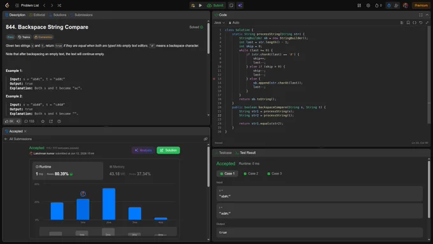The image size is (433, 244).
Task: Open the Analysis button
Action: [143, 150]
